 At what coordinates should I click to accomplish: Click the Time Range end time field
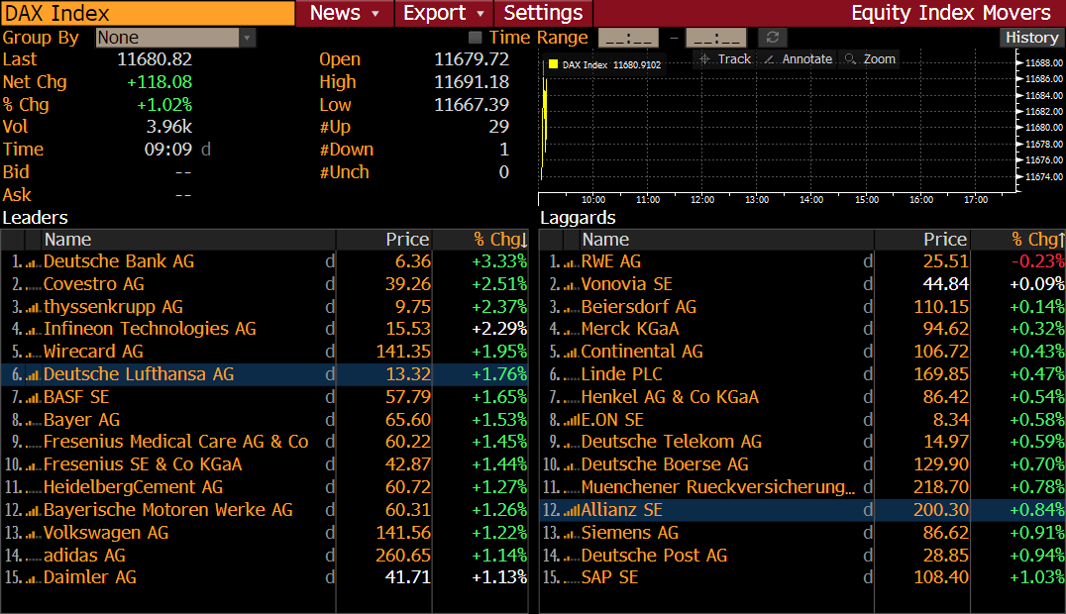[x=716, y=38]
